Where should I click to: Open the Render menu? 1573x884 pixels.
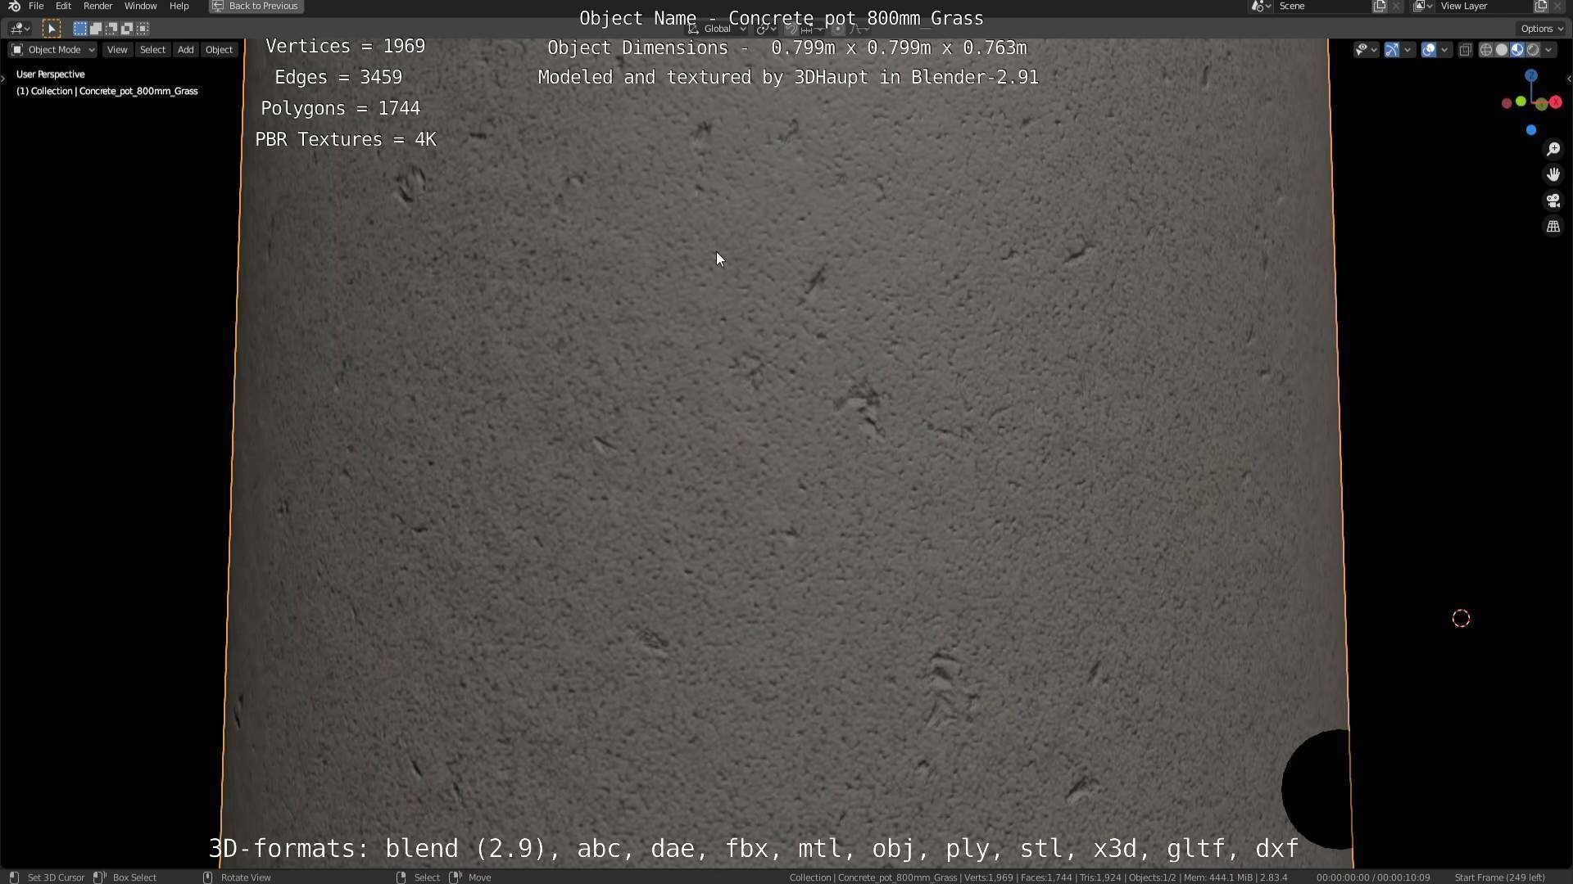pos(97,6)
